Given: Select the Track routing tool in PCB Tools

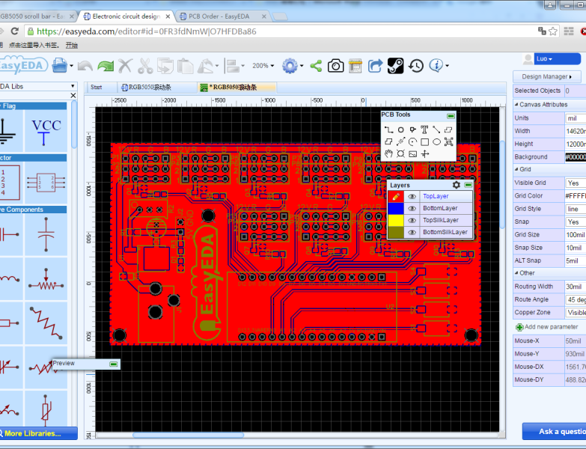Looking at the screenshot, I should pyautogui.click(x=388, y=130).
